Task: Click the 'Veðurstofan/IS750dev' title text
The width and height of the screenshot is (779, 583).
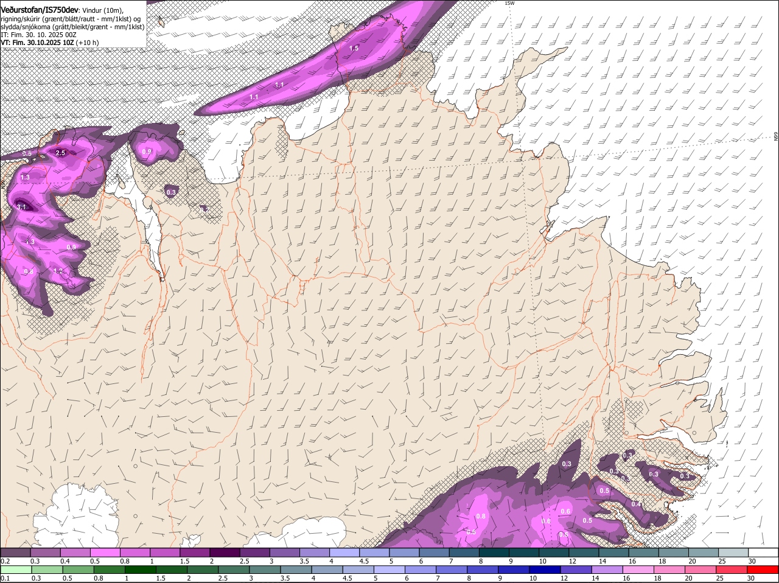Action: [40, 10]
